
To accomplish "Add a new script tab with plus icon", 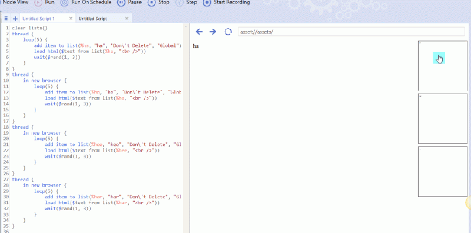I will point(15,19).
